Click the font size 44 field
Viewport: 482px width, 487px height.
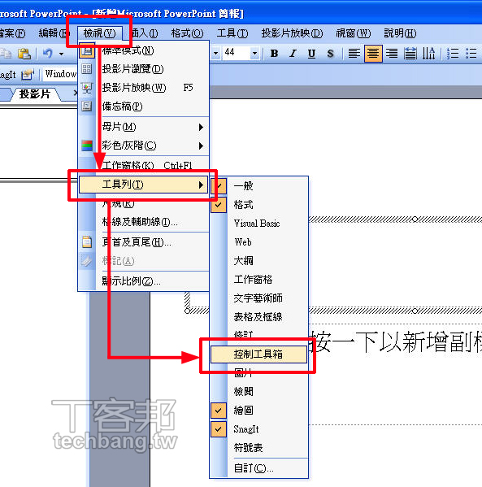pyautogui.click(x=237, y=52)
